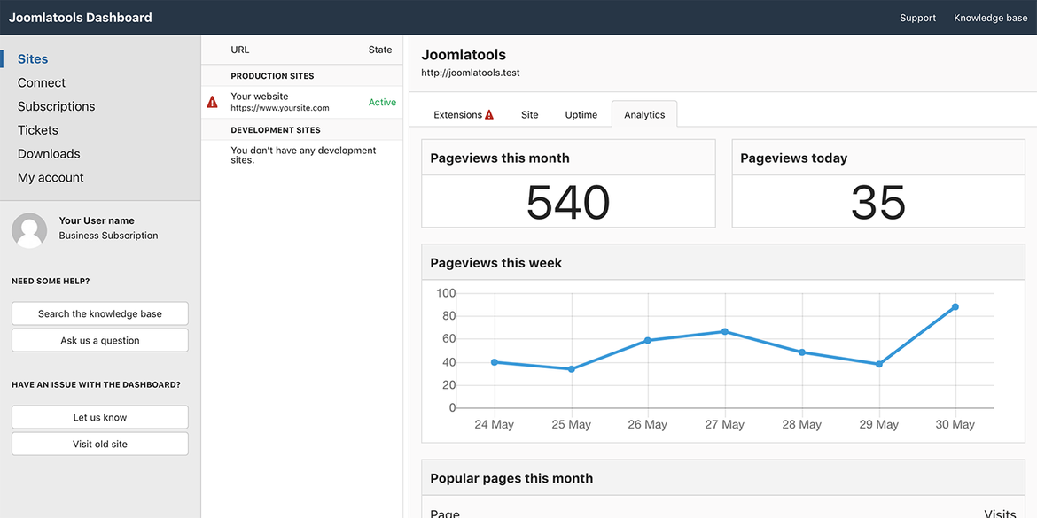Click the Visit old site button
The height and width of the screenshot is (518, 1037).
click(100, 444)
